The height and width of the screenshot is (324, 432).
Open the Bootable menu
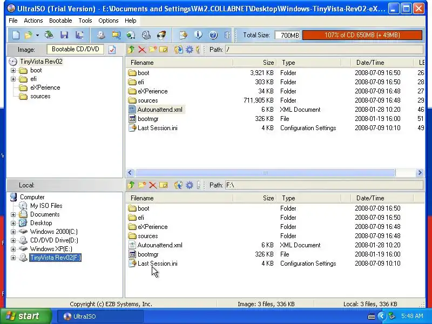tap(60, 21)
